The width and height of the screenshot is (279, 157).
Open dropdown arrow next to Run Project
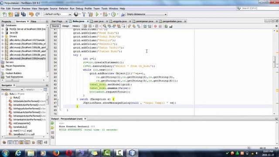pyautogui.click(x=101, y=14)
